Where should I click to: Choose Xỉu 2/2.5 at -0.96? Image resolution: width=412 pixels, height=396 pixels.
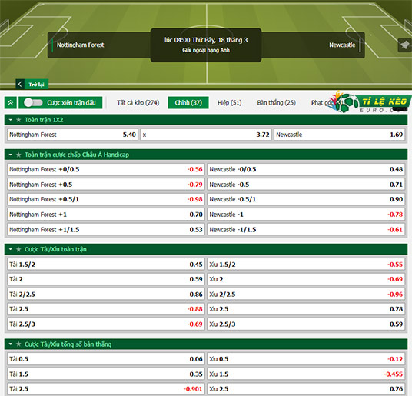click(306, 294)
